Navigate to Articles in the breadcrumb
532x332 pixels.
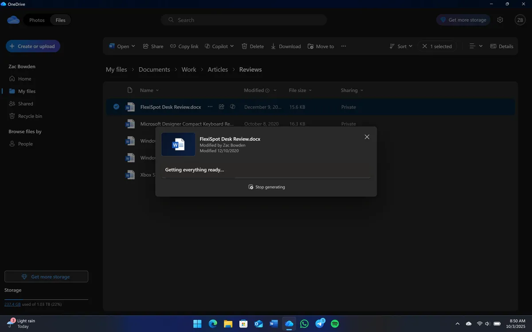tap(218, 69)
